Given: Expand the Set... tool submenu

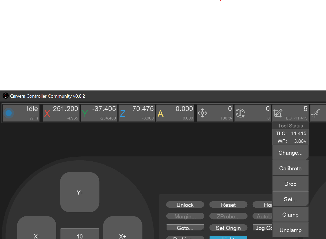Looking at the screenshot, I should (290, 199).
